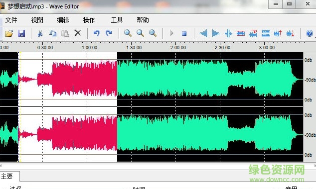Open the 帮助 menu
The image size is (316, 189).
(143, 20)
